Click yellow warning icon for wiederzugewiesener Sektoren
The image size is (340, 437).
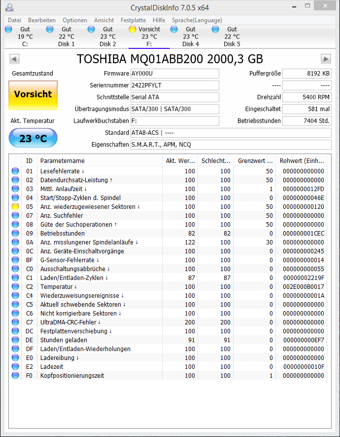pos(15,206)
